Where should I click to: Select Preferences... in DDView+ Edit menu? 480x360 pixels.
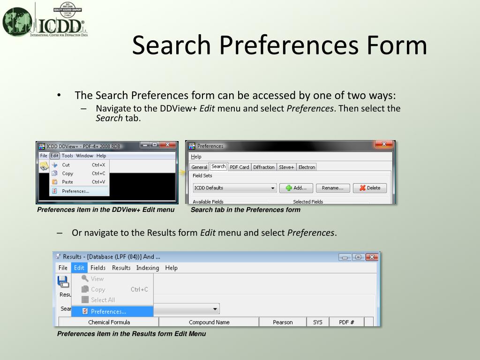pyautogui.click(x=79, y=191)
